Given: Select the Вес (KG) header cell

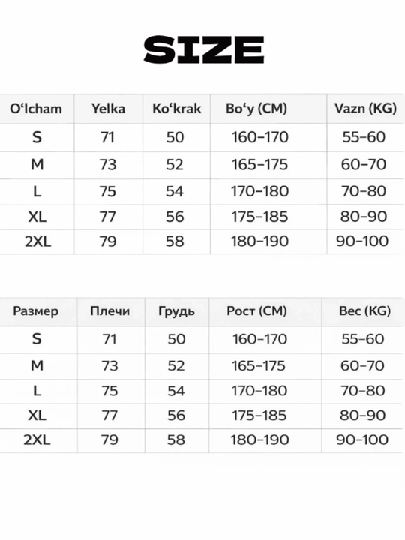Looking at the screenshot, I should (x=364, y=311).
